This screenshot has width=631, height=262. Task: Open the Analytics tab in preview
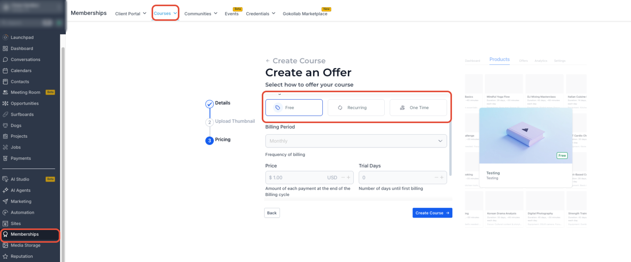point(541,61)
